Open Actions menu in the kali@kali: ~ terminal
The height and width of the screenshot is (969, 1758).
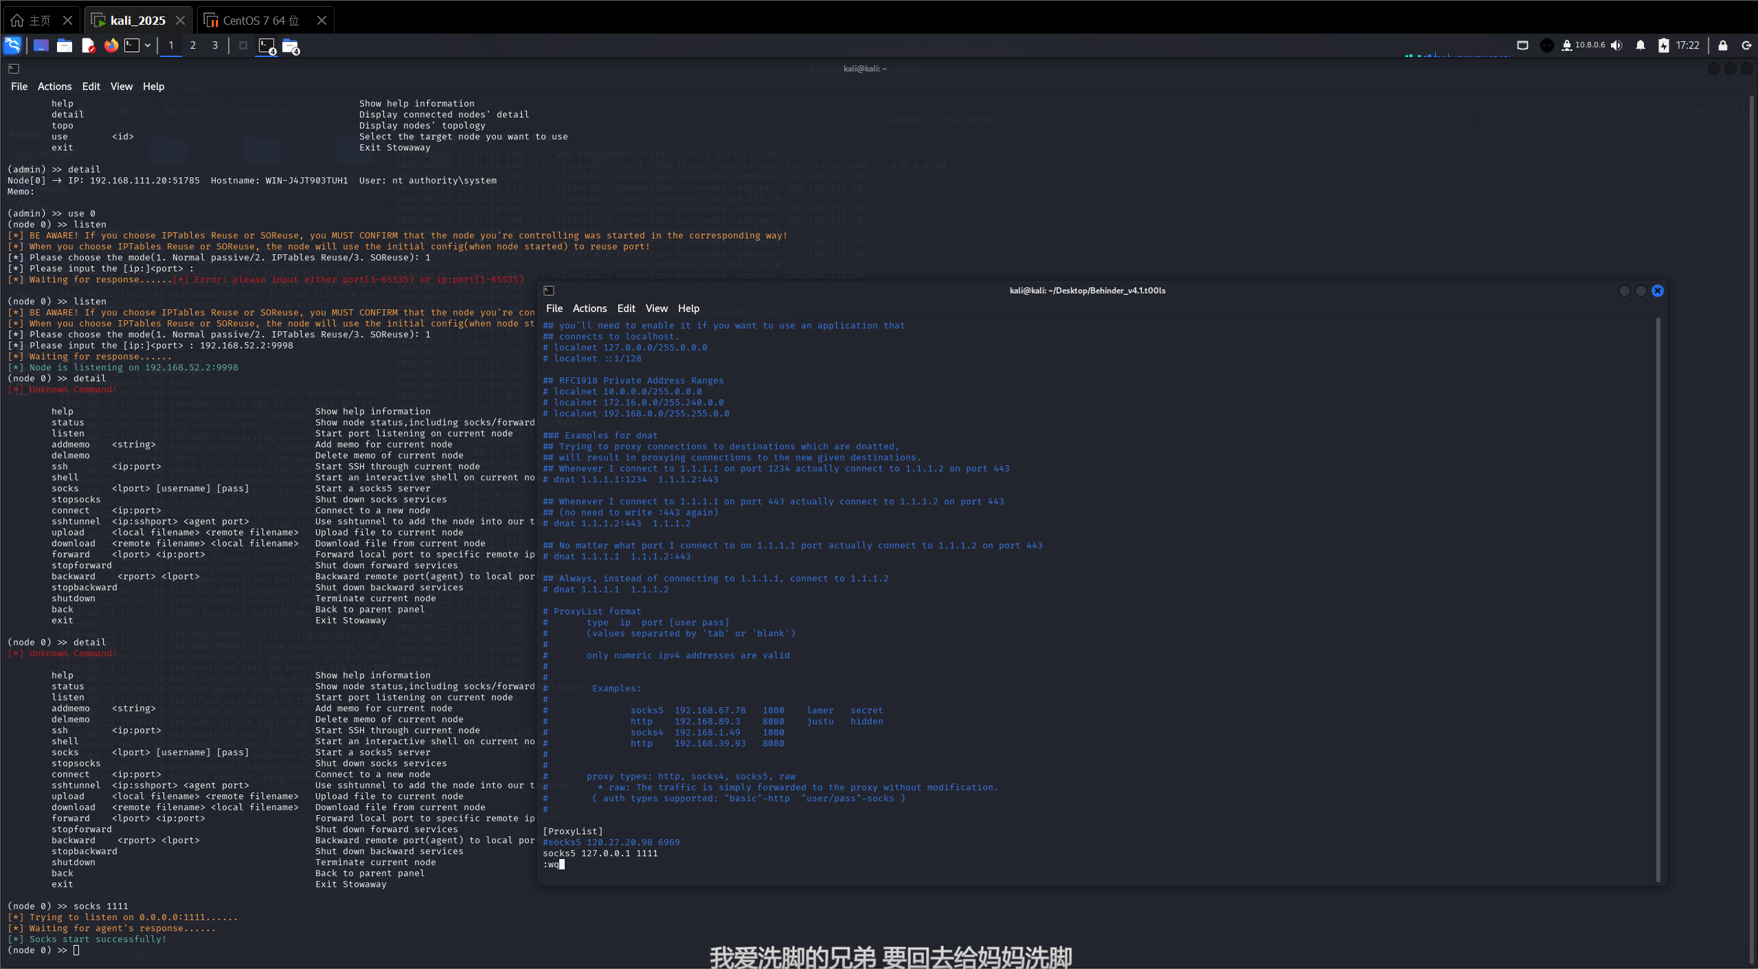54,87
